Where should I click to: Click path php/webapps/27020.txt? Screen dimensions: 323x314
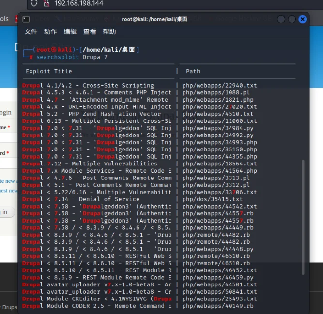[219, 107]
